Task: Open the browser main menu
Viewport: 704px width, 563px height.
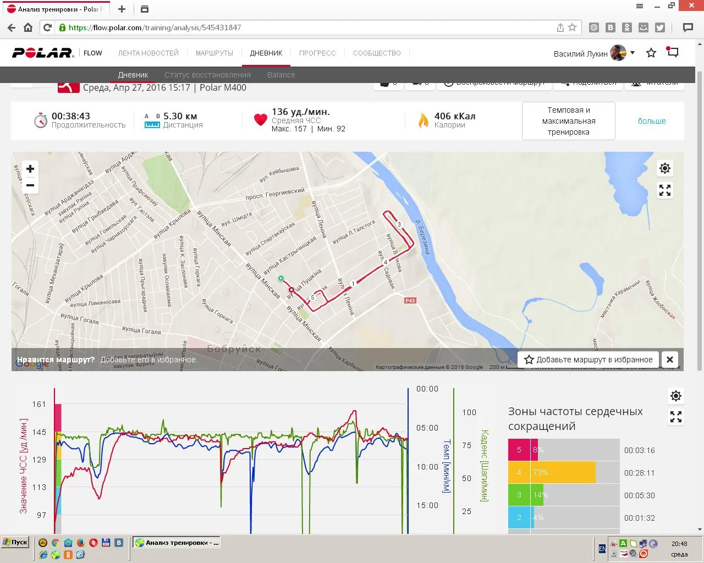Action: [x=640, y=6]
